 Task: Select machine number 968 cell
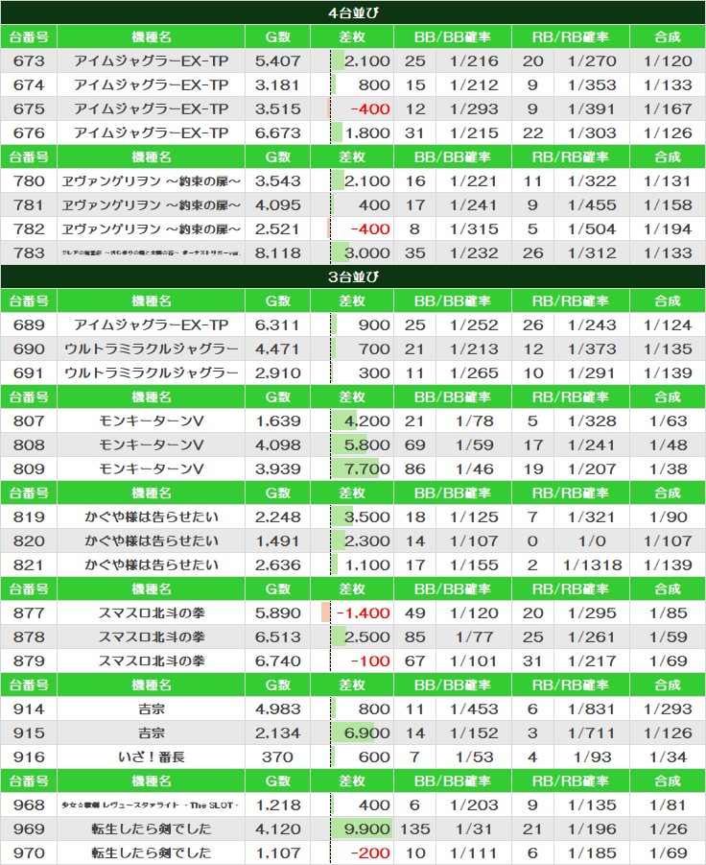(29, 805)
